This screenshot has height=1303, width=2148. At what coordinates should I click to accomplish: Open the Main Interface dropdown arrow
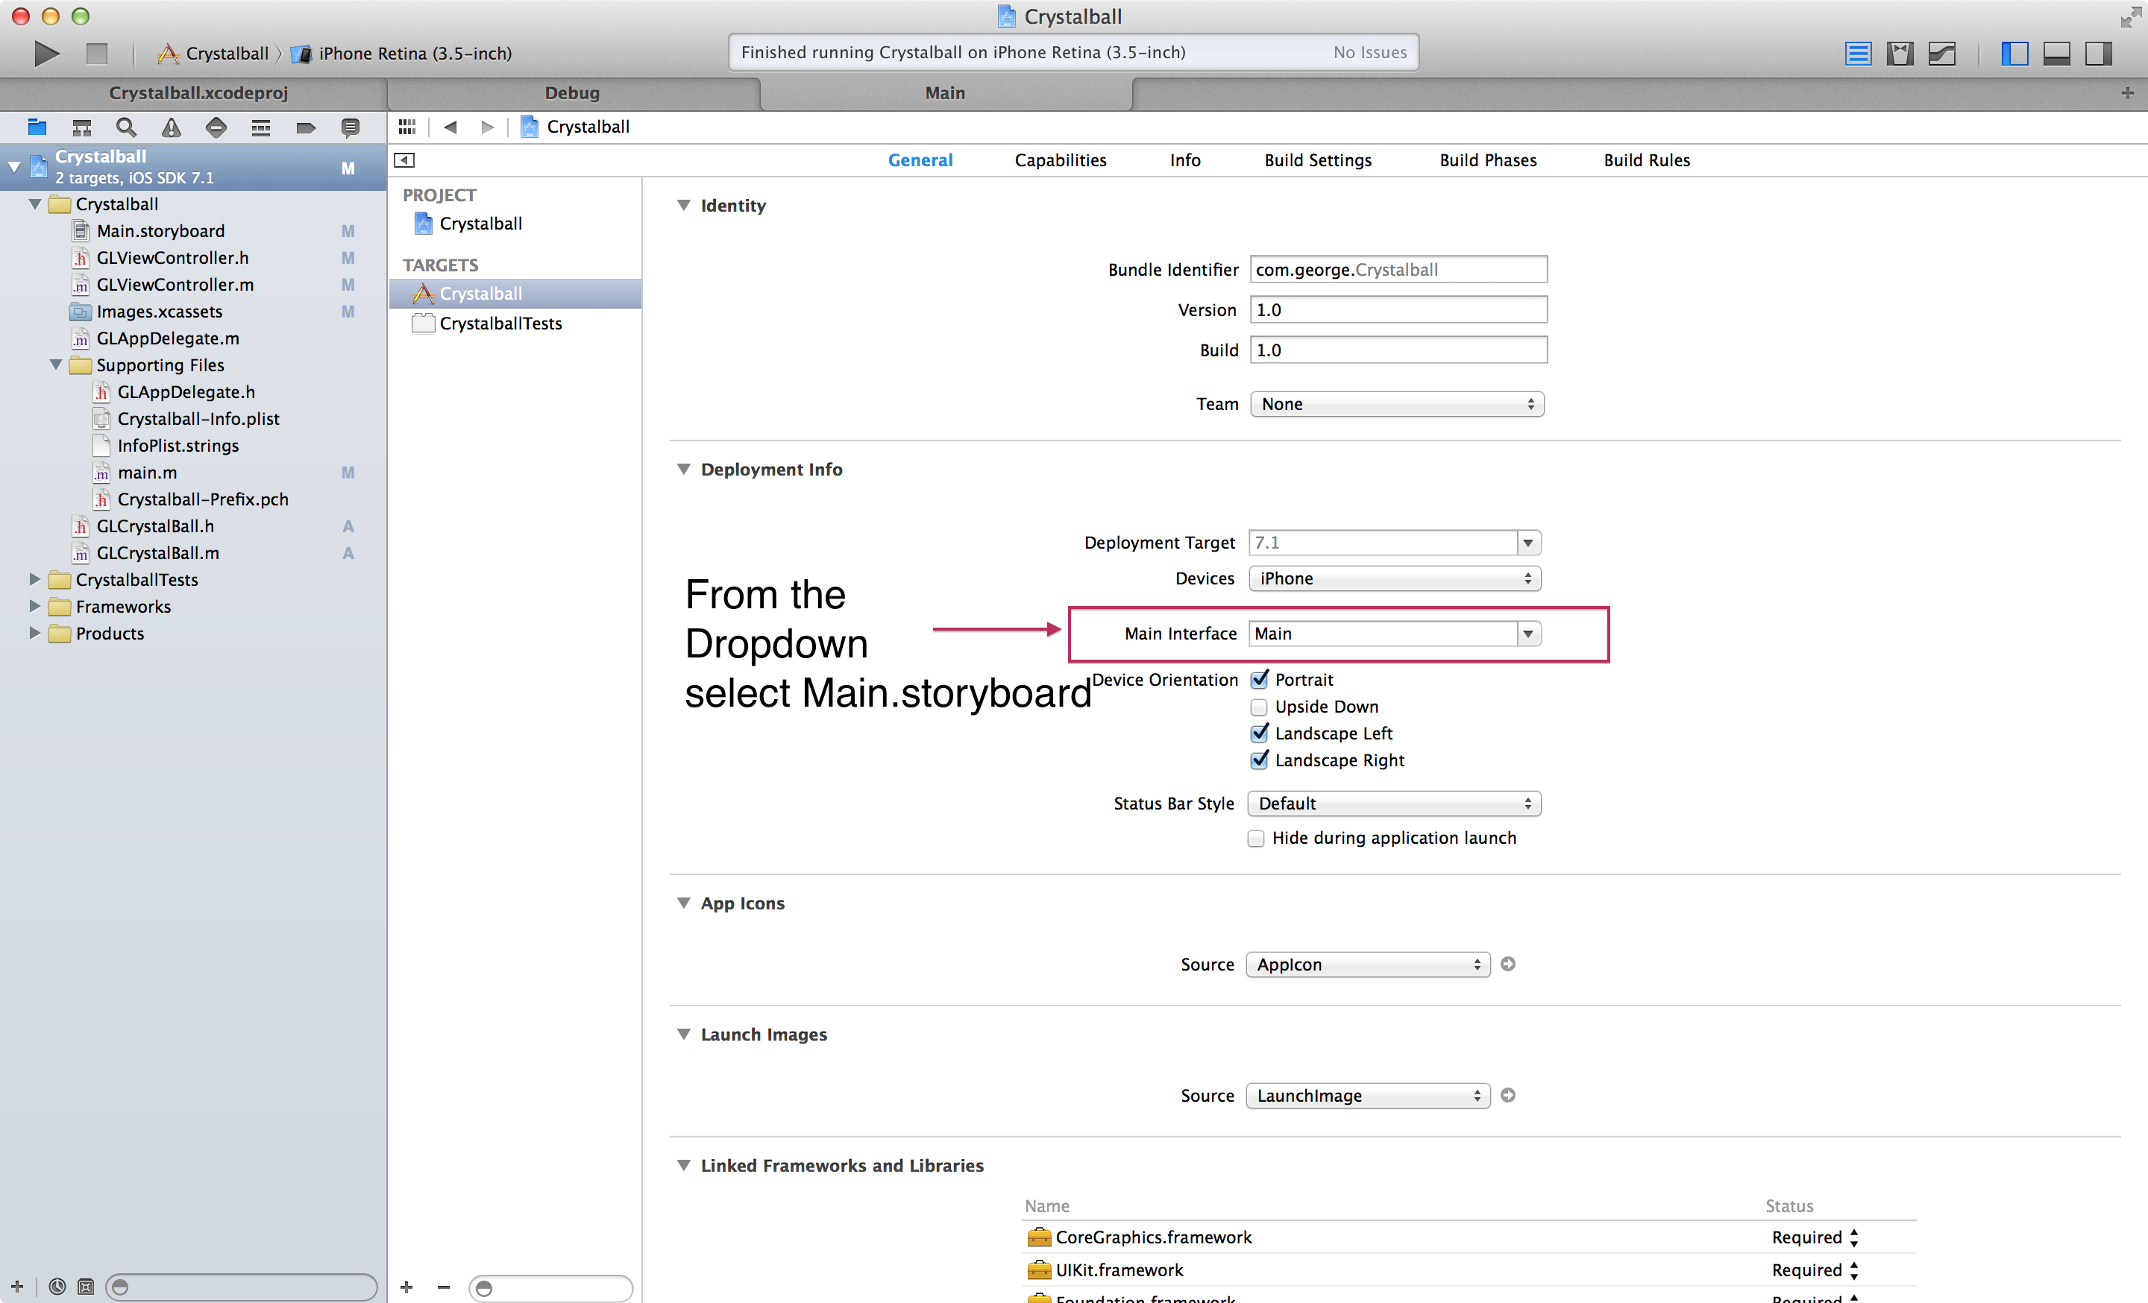pyautogui.click(x=1528, y=634)
